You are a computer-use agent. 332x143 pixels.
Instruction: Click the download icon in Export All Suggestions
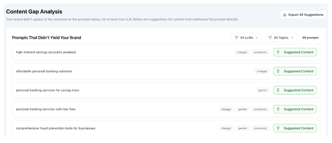click(285, 15)
